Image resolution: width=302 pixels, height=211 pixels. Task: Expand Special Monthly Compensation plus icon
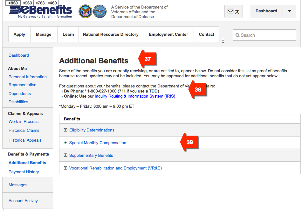point(65,143)
